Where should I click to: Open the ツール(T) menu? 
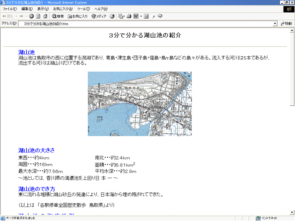tap(83, 9)
